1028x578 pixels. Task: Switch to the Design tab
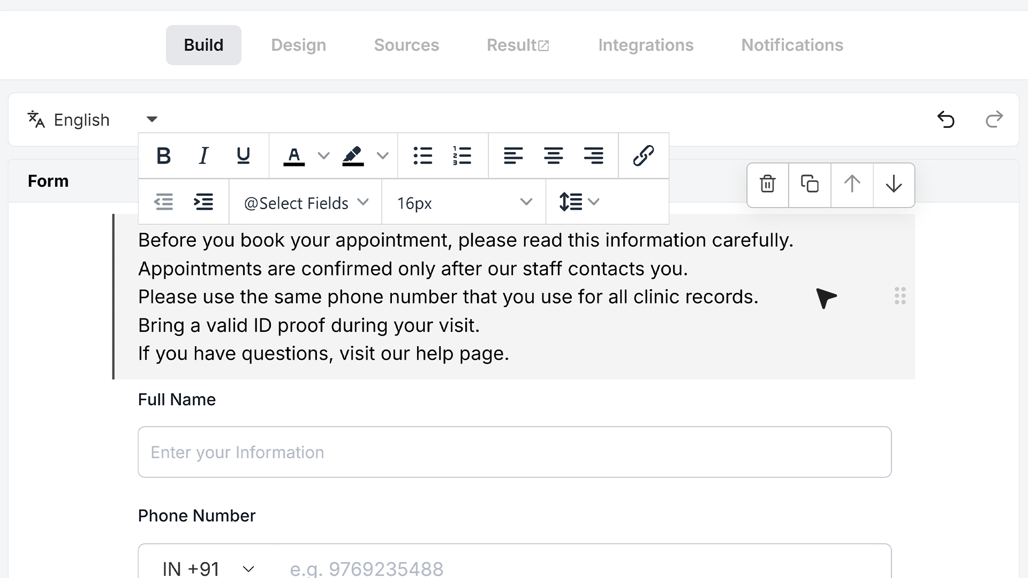[298, 45]
